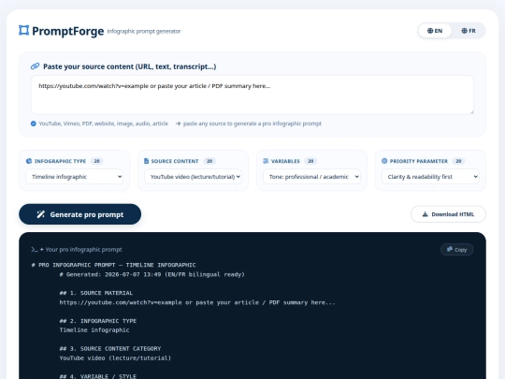Click '## 2. INFOGRAPHIC TYPE' heading in output
Screen dimensions: 505x379
point(98,321)
